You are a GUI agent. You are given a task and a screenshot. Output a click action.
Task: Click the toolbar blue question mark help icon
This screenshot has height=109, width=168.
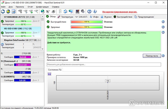89,11
